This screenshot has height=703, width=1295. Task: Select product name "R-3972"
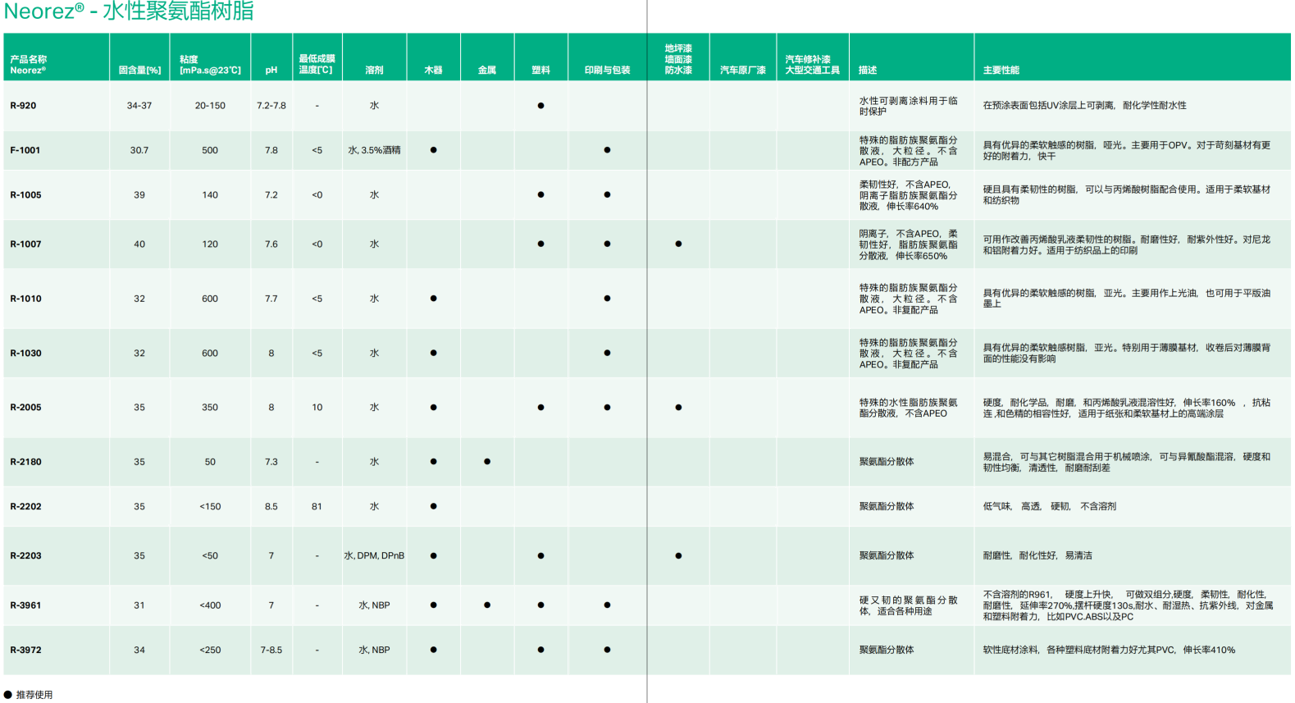[x=25, y=651]
